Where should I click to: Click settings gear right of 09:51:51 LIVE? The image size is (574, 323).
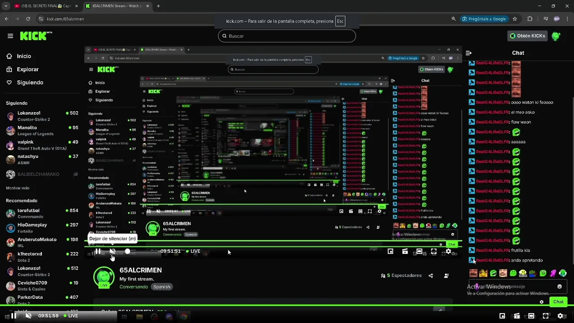(x=448, y=251)
